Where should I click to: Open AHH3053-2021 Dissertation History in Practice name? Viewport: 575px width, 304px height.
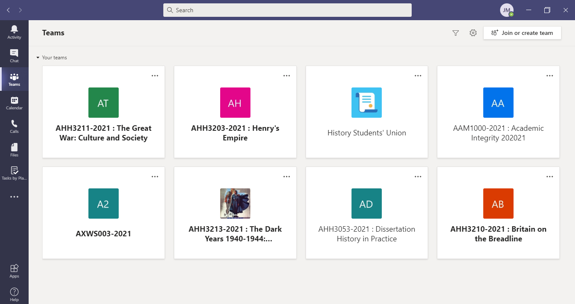[x=367, y=234]
